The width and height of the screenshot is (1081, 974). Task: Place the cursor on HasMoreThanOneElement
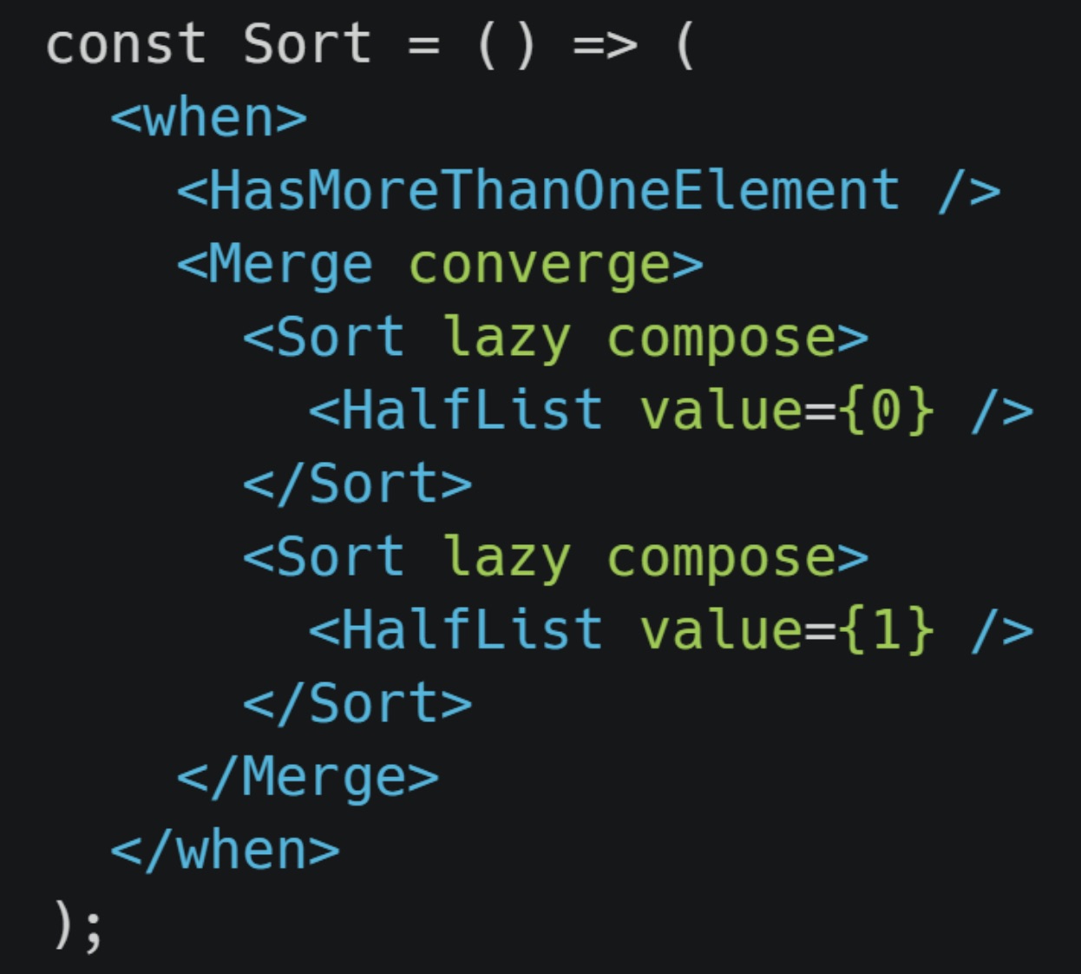tap(554, 190)
